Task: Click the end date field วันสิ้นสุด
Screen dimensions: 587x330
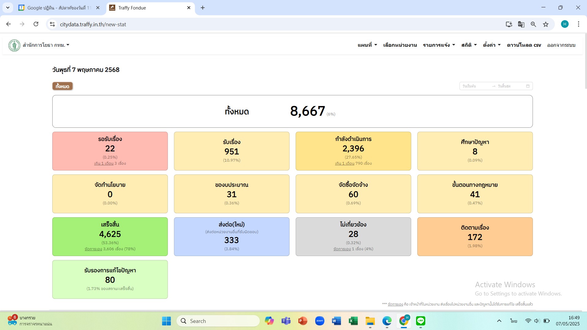Action: [x=510, y=86]
